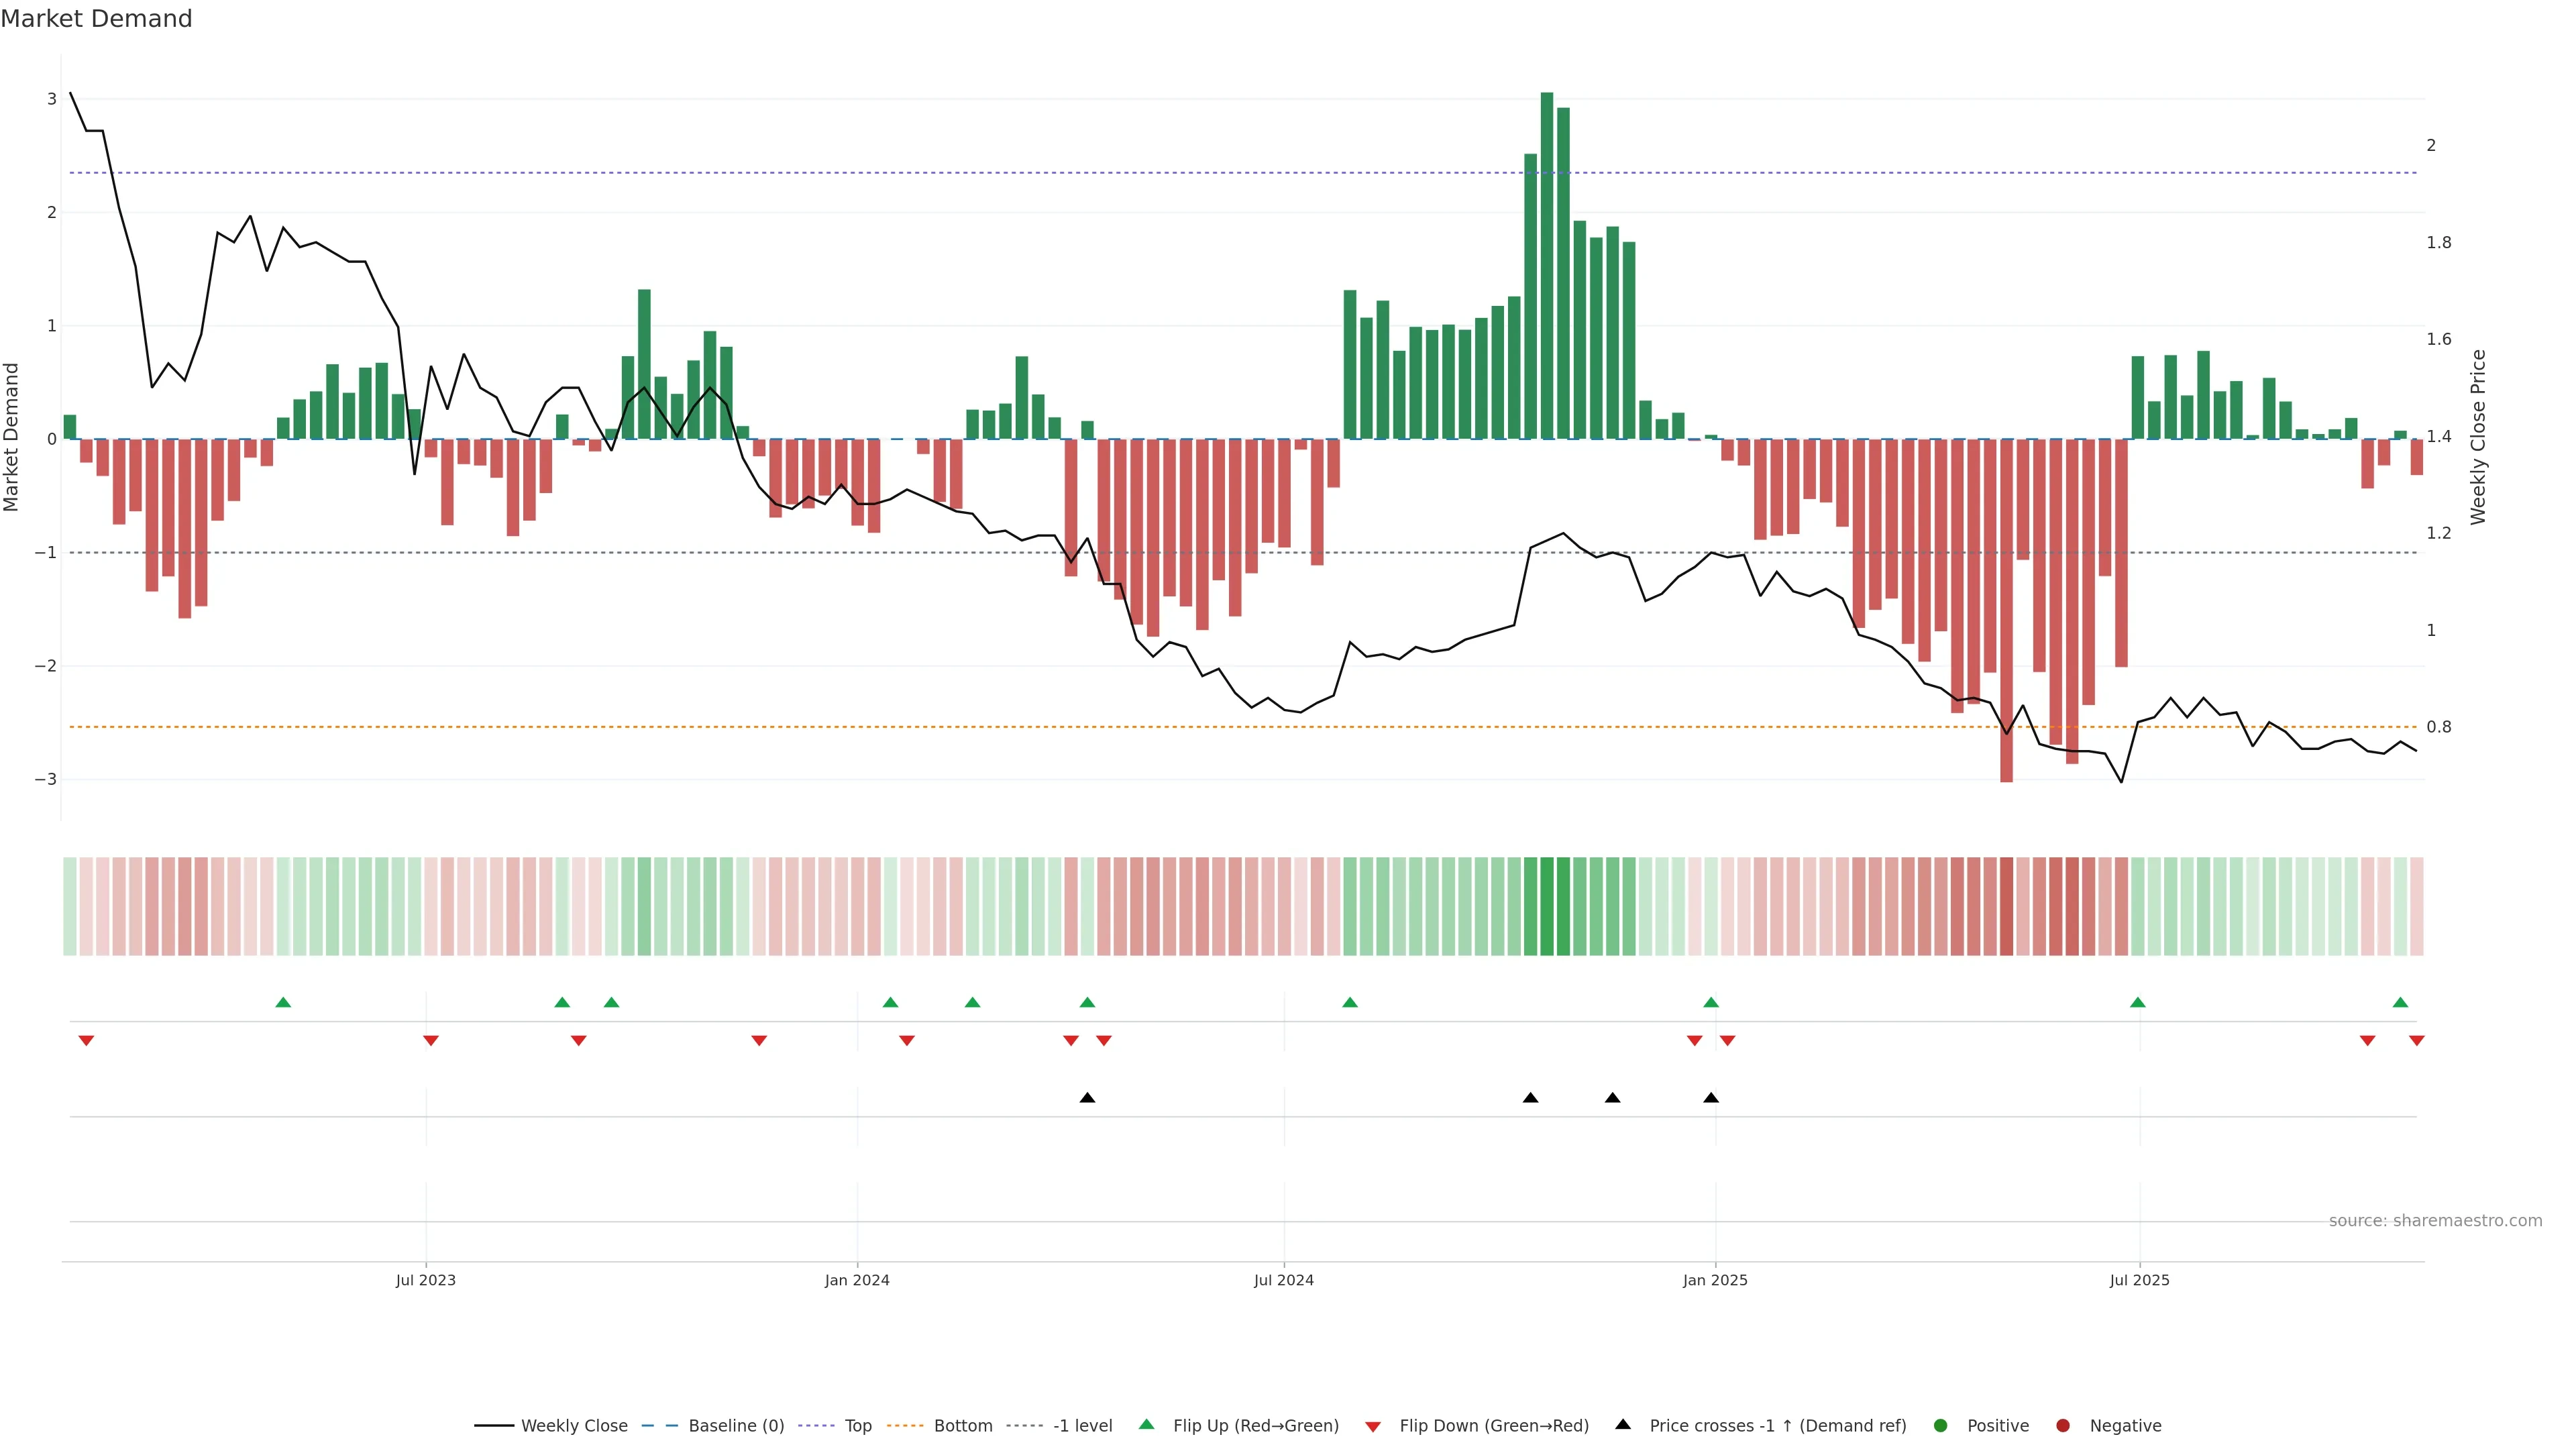Click first green flip-up marker triangle

pyautogui.click(x=283, y=1002)
